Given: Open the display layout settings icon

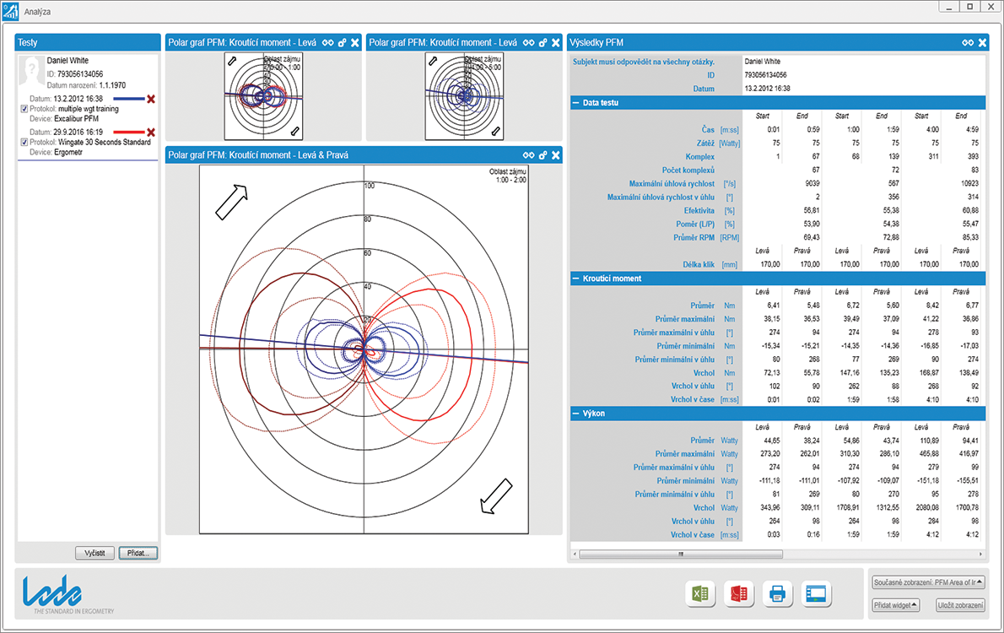Looking at the screenshot, I should (816, 594).
